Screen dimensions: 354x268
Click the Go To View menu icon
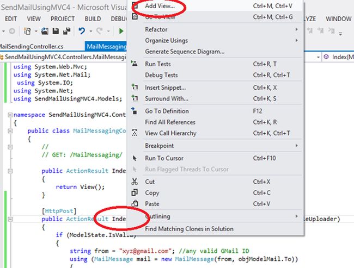pyautogui.click(x=135, y=16)
